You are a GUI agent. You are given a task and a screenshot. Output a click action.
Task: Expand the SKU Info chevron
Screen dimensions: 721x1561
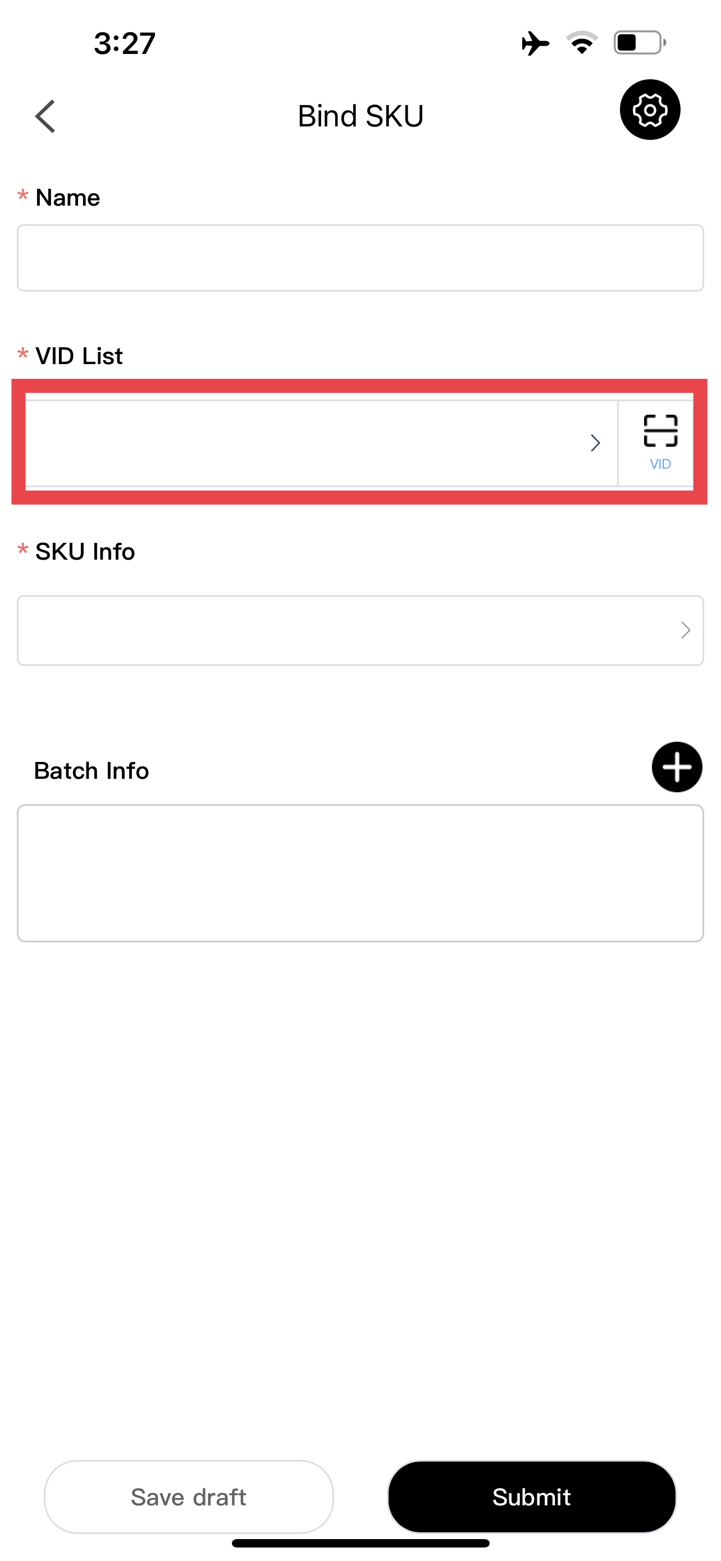(x=685, y=630)
